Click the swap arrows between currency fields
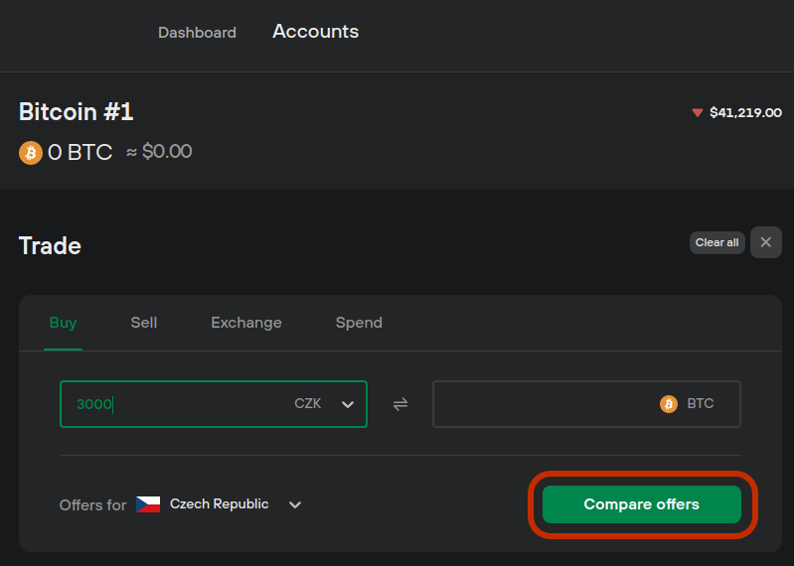 400,404
